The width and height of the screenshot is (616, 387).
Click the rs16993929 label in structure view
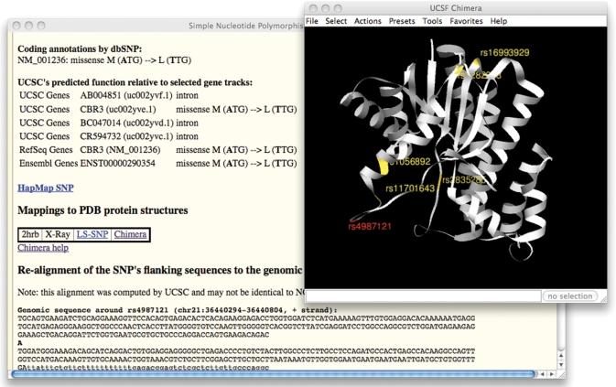click(505, 53)
